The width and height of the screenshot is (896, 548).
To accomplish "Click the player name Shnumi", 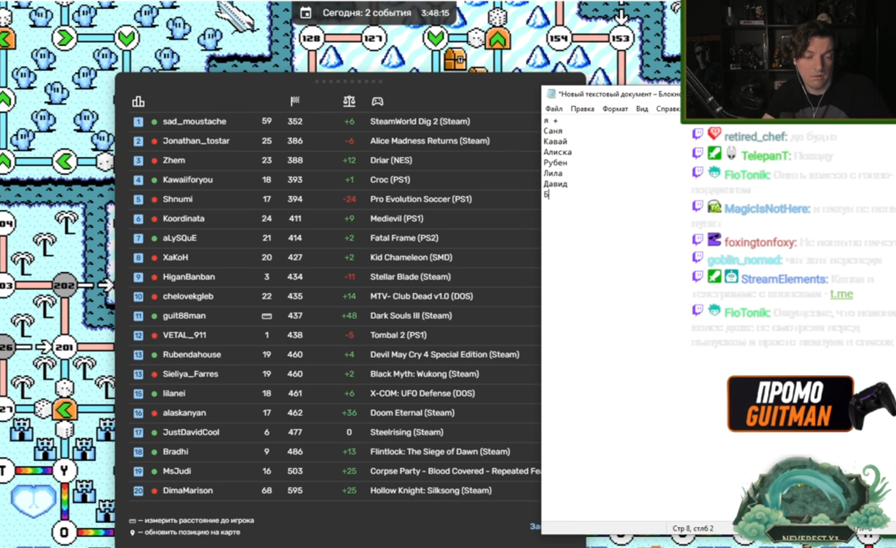I will coord(177,200).
